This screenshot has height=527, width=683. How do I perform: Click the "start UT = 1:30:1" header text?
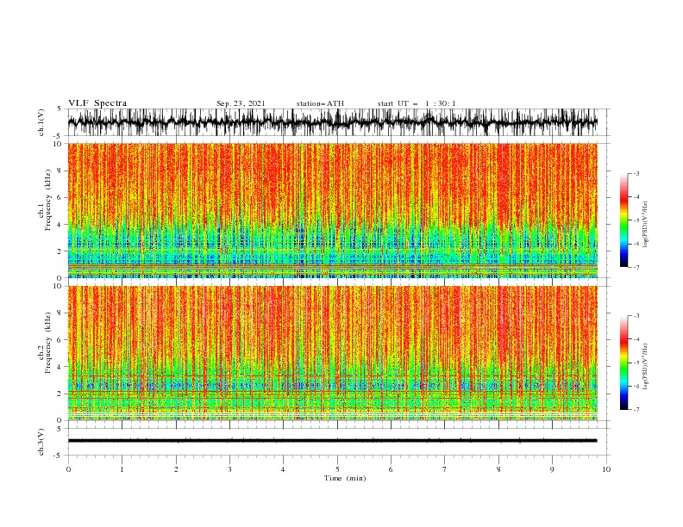point(417,103)
